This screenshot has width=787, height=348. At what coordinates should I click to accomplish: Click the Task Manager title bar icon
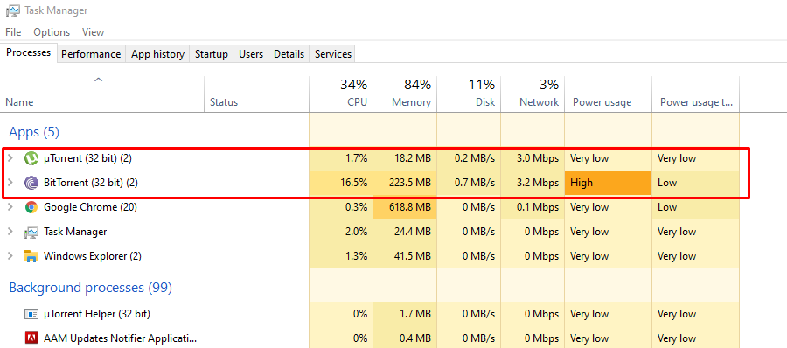[x=12, y=10]
